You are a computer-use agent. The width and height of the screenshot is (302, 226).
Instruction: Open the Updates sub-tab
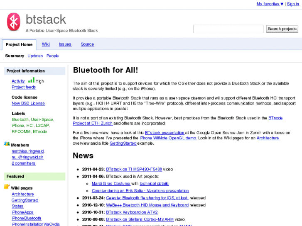pos(35,56)
